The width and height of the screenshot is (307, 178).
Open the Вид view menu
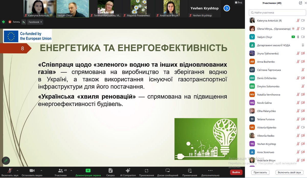(238, 2)
